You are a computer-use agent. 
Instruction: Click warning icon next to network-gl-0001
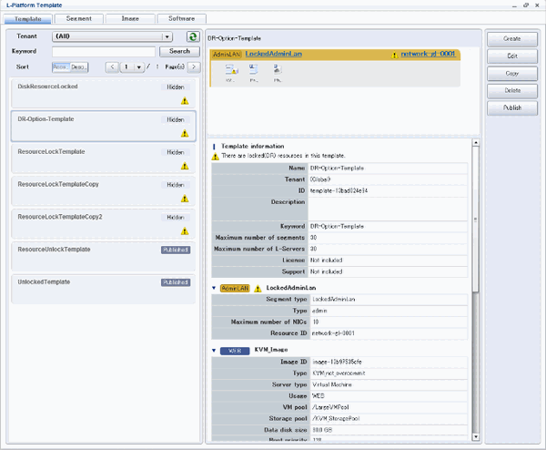click(x=394, y=56)
